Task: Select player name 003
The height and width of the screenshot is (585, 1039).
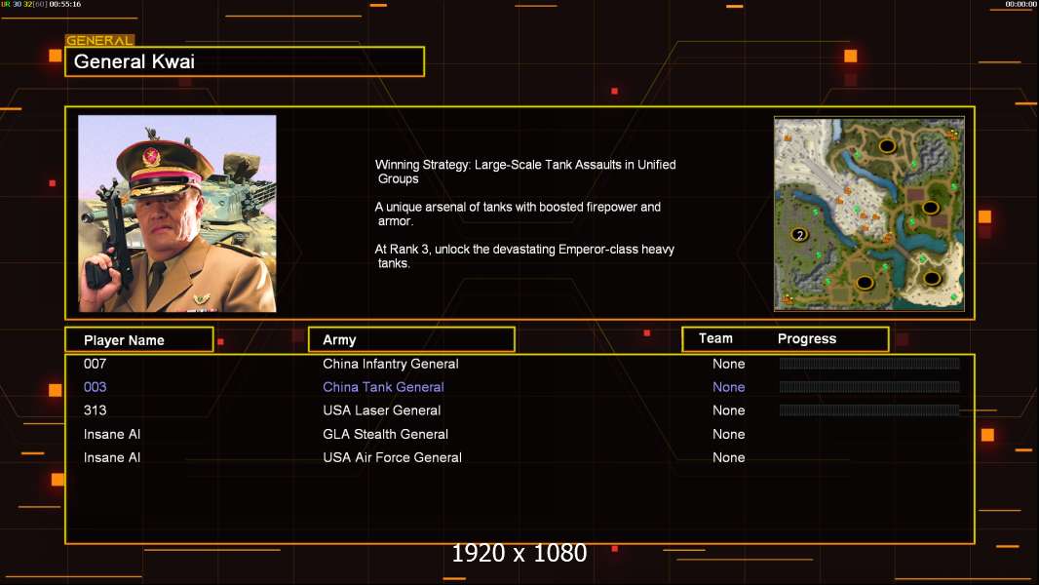Action: [x=95, y=387]
